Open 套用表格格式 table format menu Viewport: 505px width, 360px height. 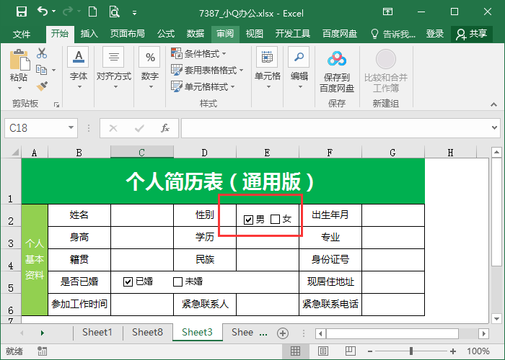[207, 70]
